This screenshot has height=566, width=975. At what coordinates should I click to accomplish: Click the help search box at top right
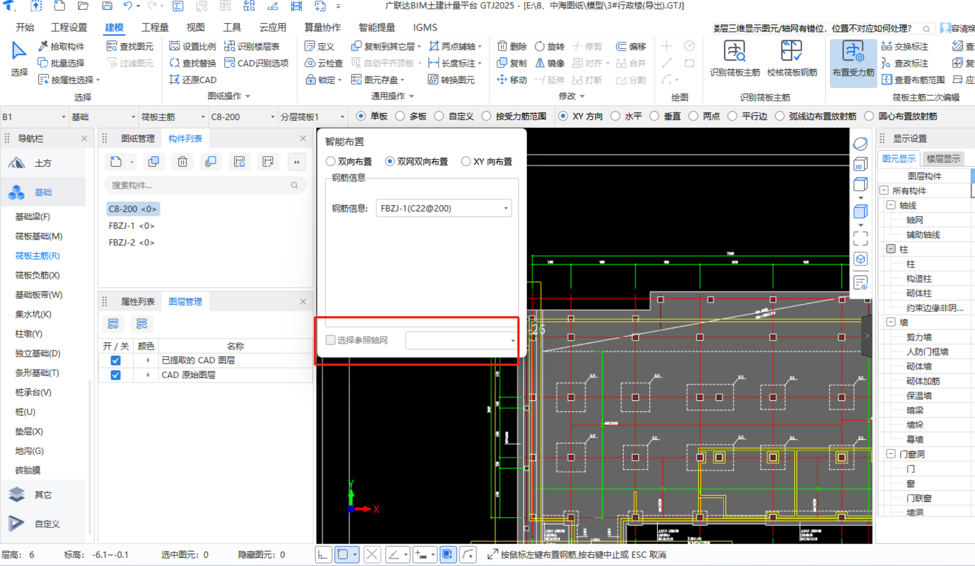click(823, 28)
